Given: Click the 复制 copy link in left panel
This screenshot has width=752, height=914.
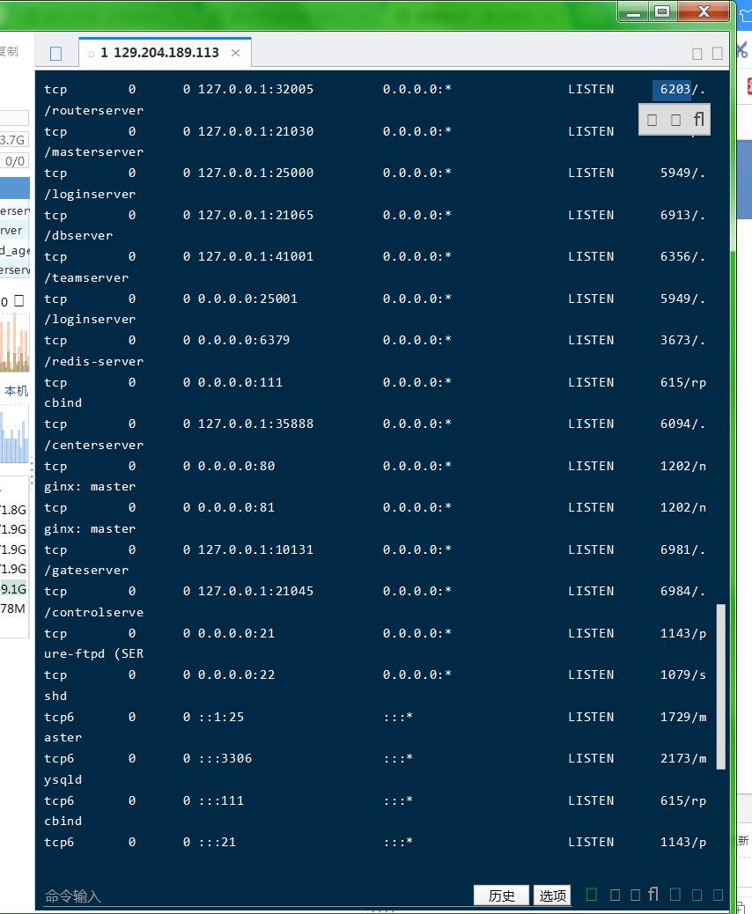Looking at the screenshot, I should coord(8,51).
